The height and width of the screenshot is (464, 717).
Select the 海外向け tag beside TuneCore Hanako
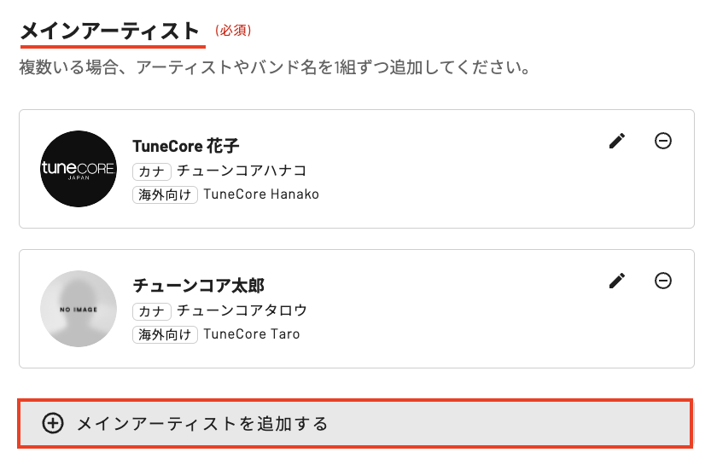(x=166, y=194)
